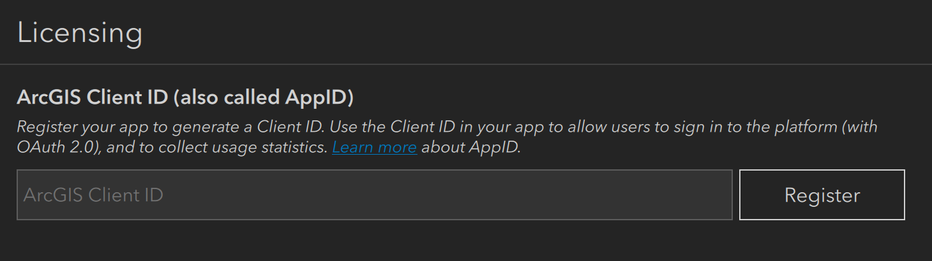Screen dimensions: 932x261
Task: Click the Register button
Action: click(822, 195)
